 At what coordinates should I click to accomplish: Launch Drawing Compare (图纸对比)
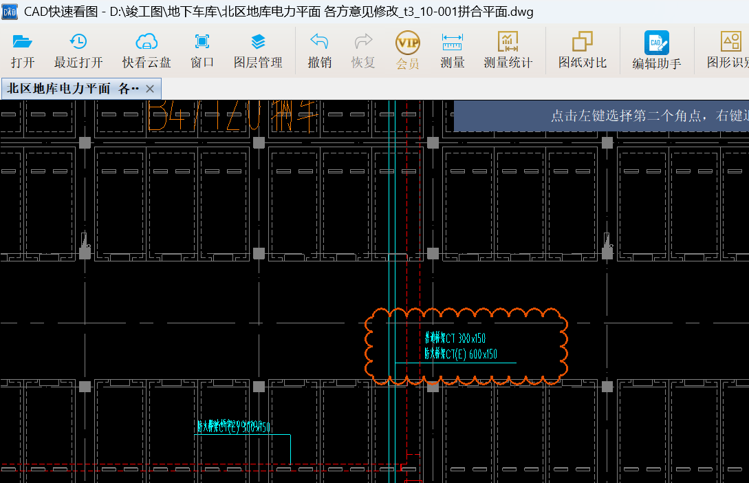coord(583,42)
